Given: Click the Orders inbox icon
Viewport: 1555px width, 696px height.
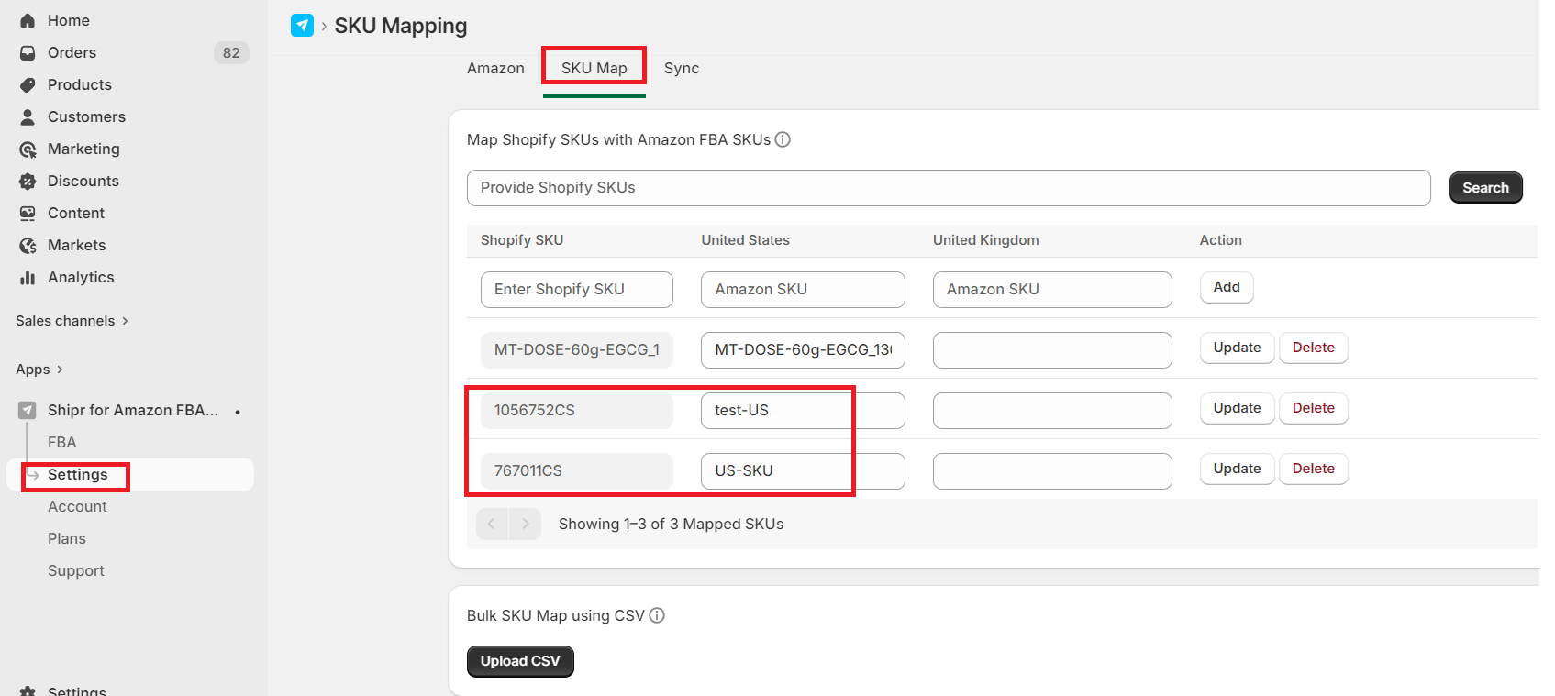Looking at the screenshot, I should coord(28,53).
